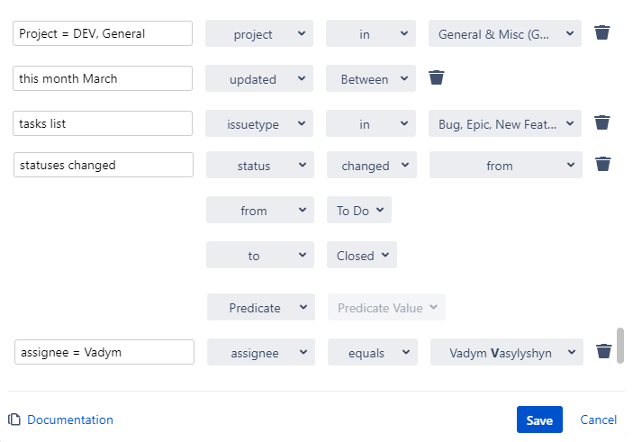Click the Save button
Image resolution: width=633 pixels, height=442 pixels.
click(539, 420)
